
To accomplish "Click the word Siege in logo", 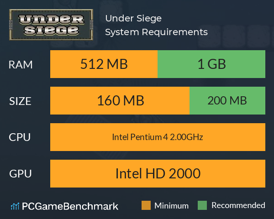I will (x=51, y=31).
